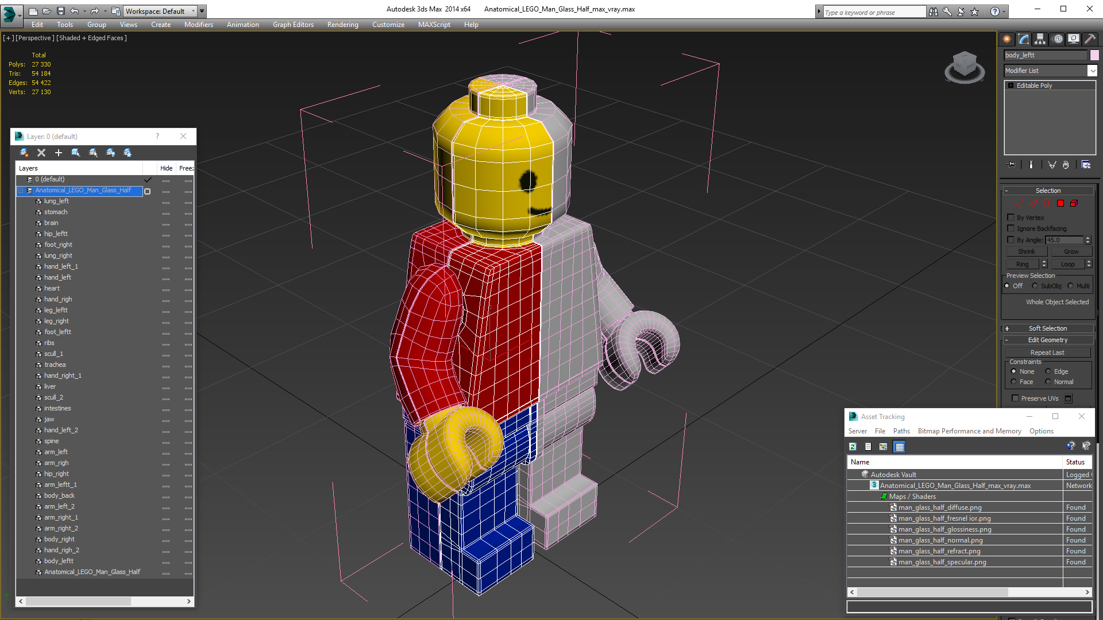Click Add plus icon in Layer dialog

58,153
